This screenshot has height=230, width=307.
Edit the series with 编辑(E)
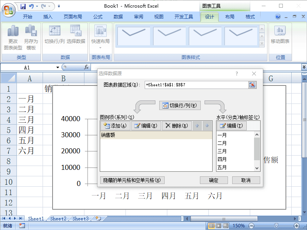click(x=146, y=126)
